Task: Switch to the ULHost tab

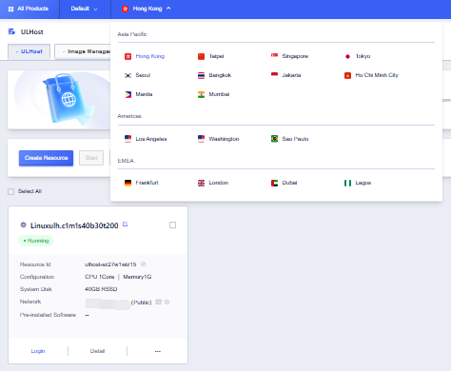Action: [x=29, y=51]
